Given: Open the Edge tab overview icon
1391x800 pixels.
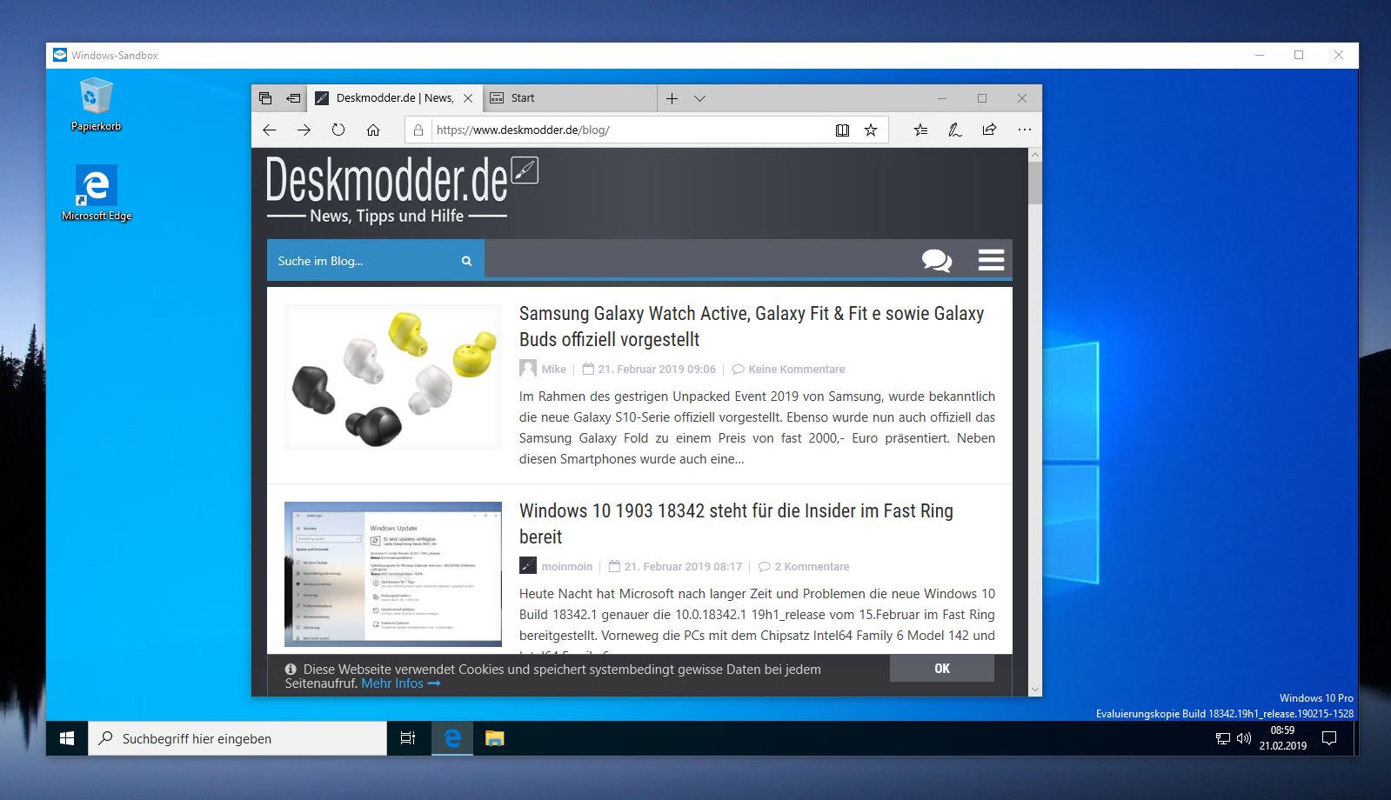Looking at the screenshot, I should (265, 98).
